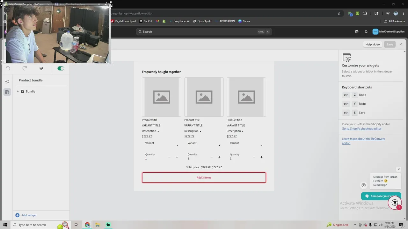Viewport: 408px width, 229px height.
Task: Redo with the redo arrow icon
Action: pyautogui.click(x=25, y=68)
